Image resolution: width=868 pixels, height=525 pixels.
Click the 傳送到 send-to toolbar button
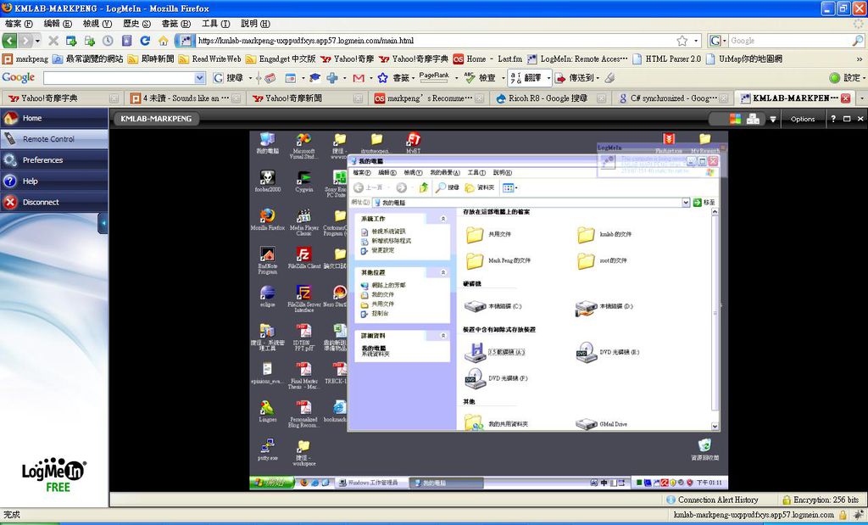(575, 78)
